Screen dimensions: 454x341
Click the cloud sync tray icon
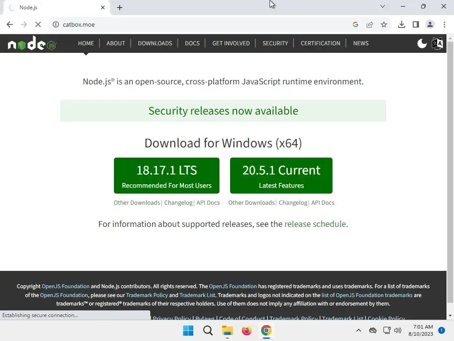click(372, 330)
